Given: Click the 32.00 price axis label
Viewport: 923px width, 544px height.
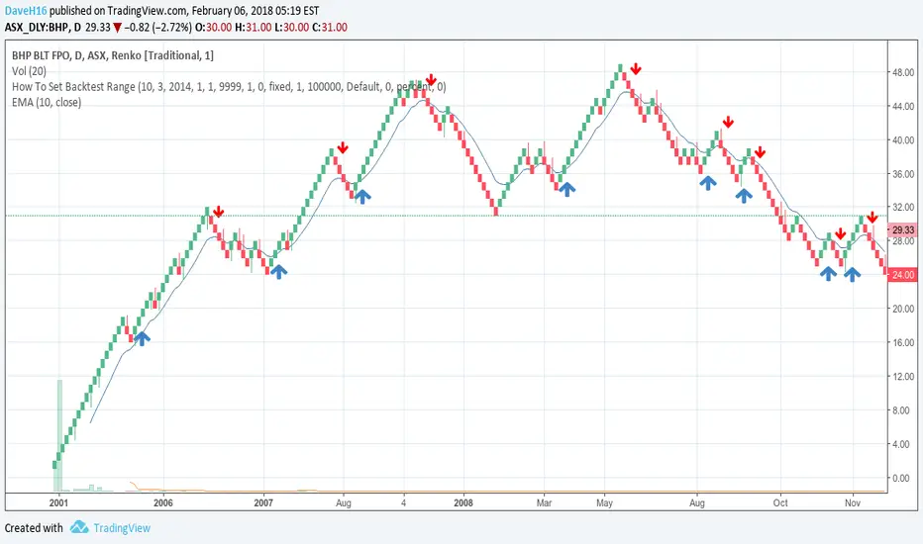Looking at the screenshot, I should pyautogui.click(x=903, y=207).
